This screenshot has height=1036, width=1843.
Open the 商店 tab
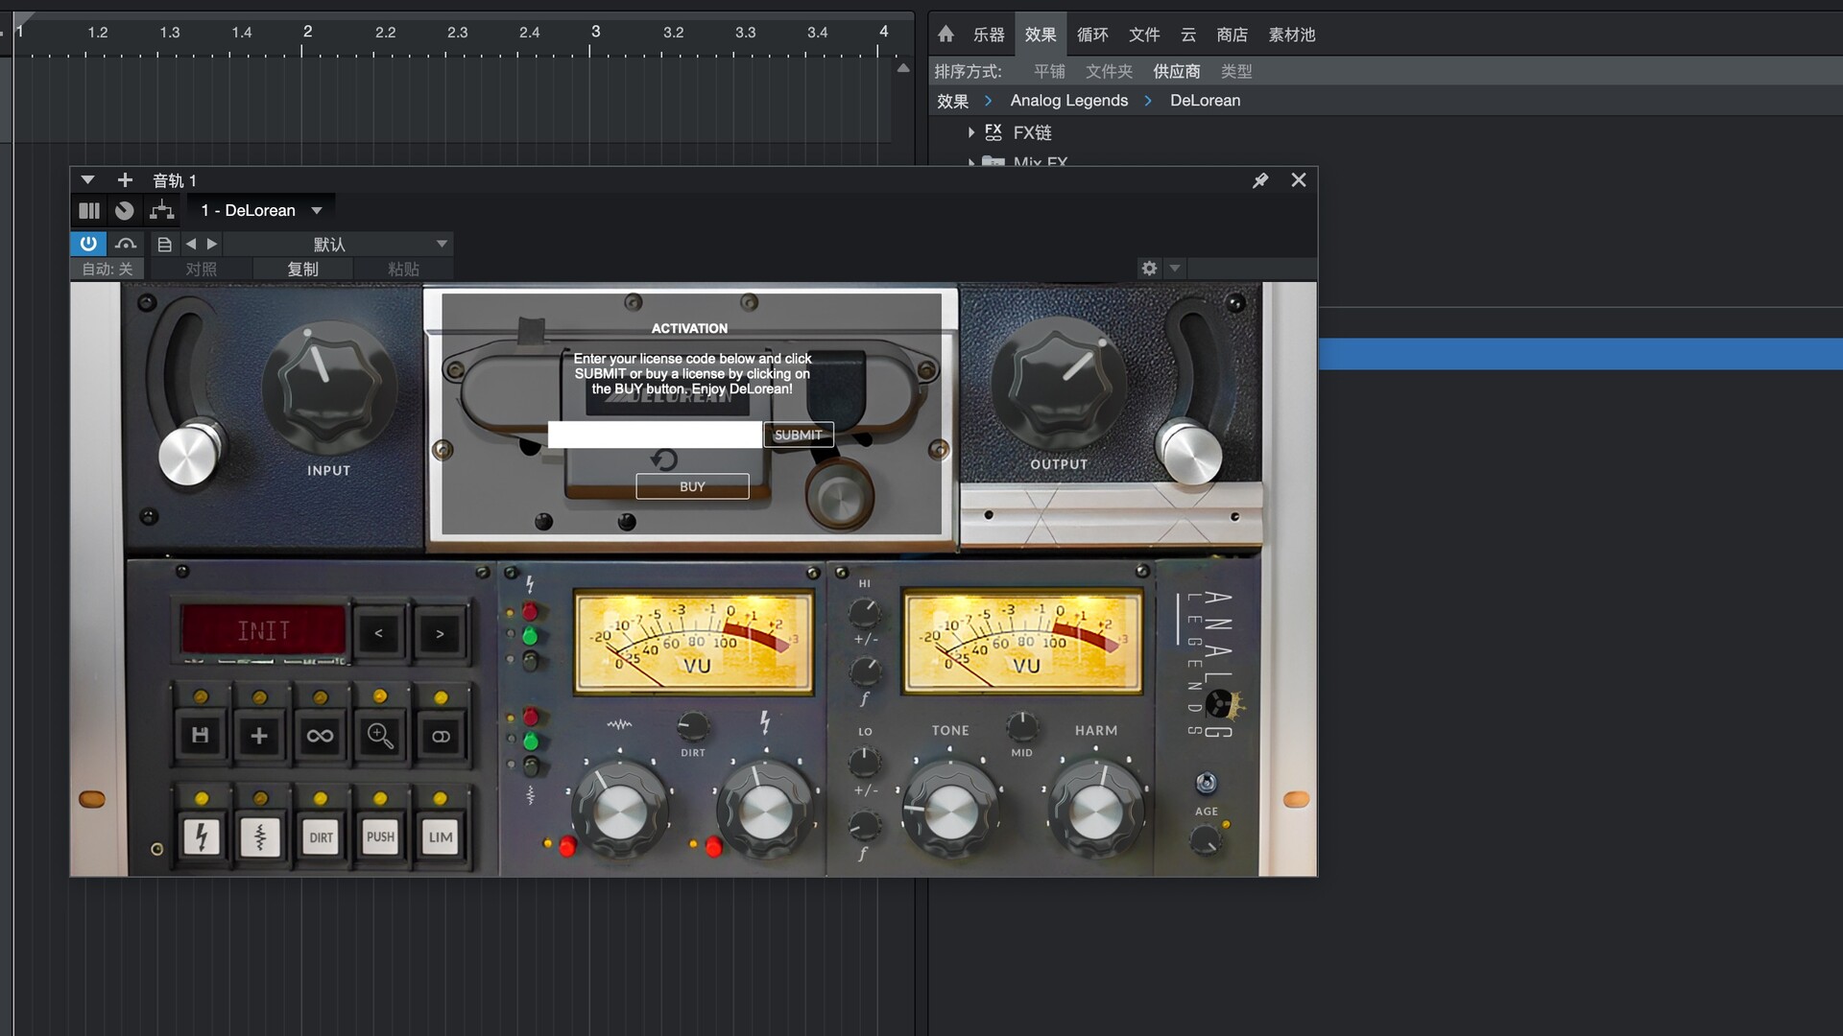tap(1232, 35)
